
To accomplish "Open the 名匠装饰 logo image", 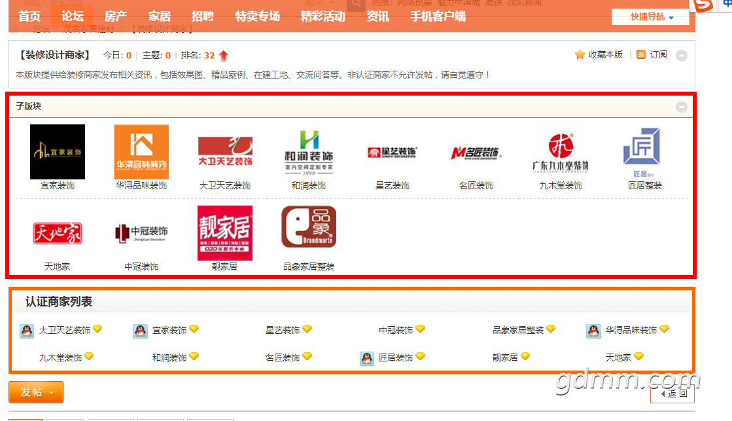I will point(476,153).
